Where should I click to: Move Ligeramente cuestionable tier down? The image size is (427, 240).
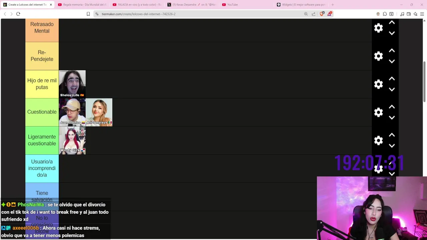[x=392, y=145]
